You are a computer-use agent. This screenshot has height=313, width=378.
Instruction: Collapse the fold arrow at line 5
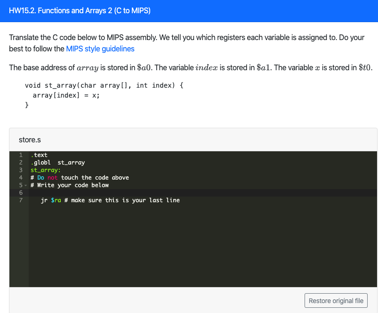click(25, 185)
